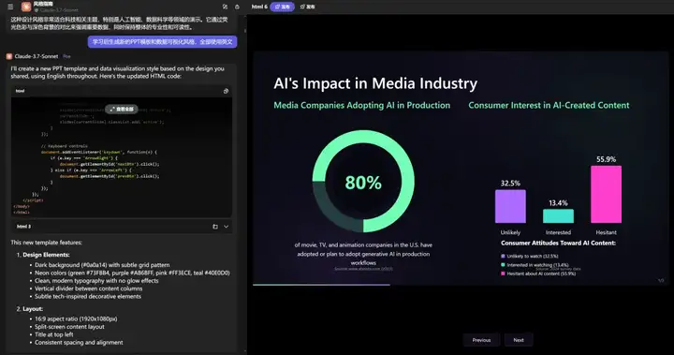Image resolution: width=674 pixels, height=355 pixels.
Task: Click the 'Split-screen content layout' bullet
Action: coord(69,327)
